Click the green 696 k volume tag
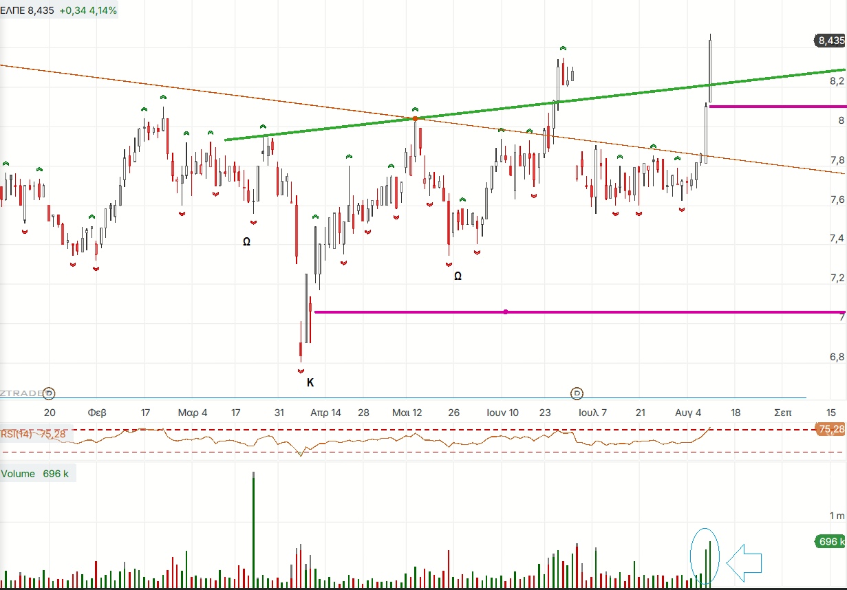 pos(830,542)
